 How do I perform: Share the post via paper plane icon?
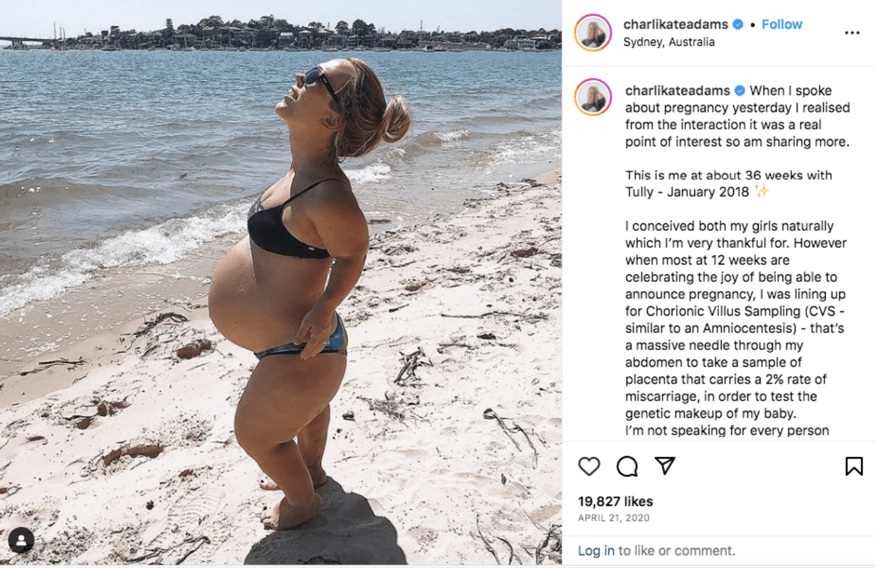tap(665, 466)
